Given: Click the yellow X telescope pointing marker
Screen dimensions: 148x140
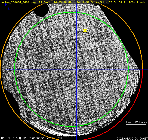Looking at the screenshot, I should 85,31.
